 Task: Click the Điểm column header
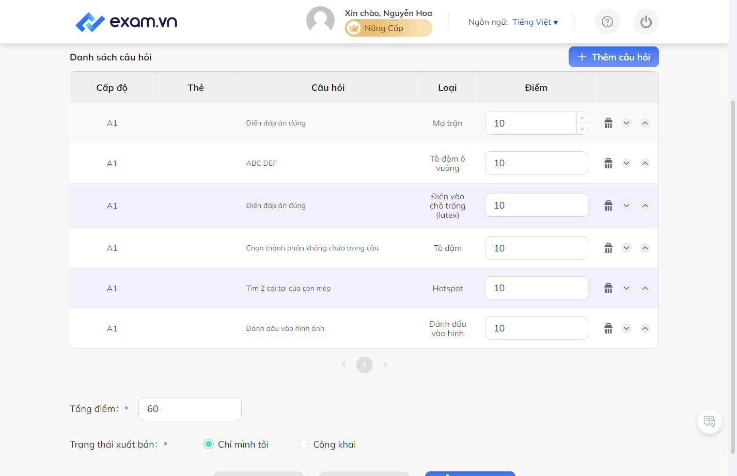coord(536,88)
